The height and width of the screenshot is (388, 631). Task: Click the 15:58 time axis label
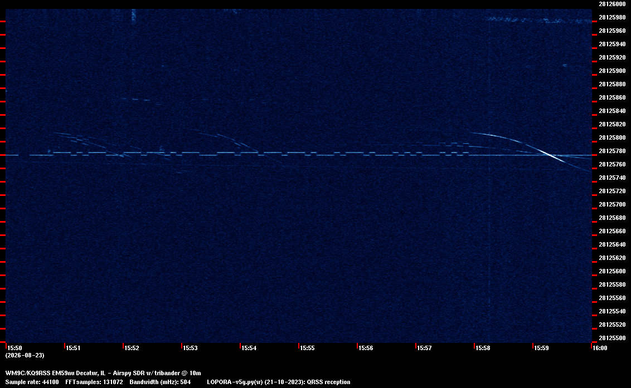pyautogui.click(x=483, y=348)
